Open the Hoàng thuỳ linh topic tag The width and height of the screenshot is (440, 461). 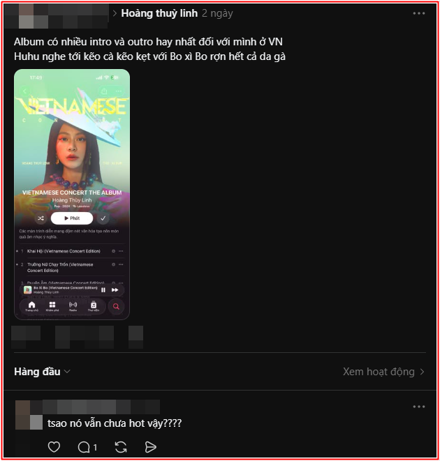[159, 13]
